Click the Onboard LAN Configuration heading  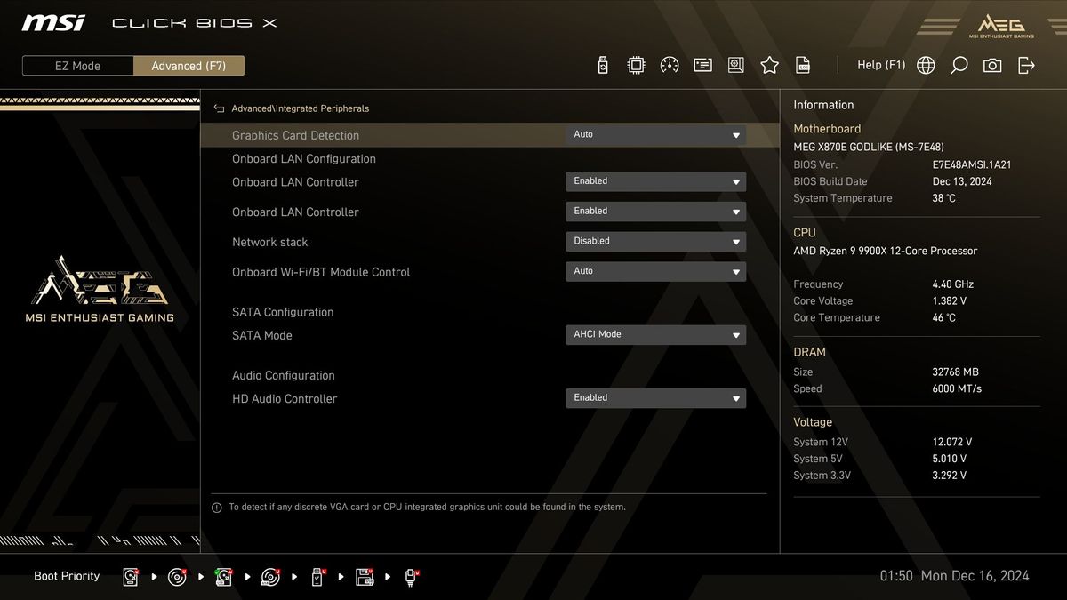point(304,159)
